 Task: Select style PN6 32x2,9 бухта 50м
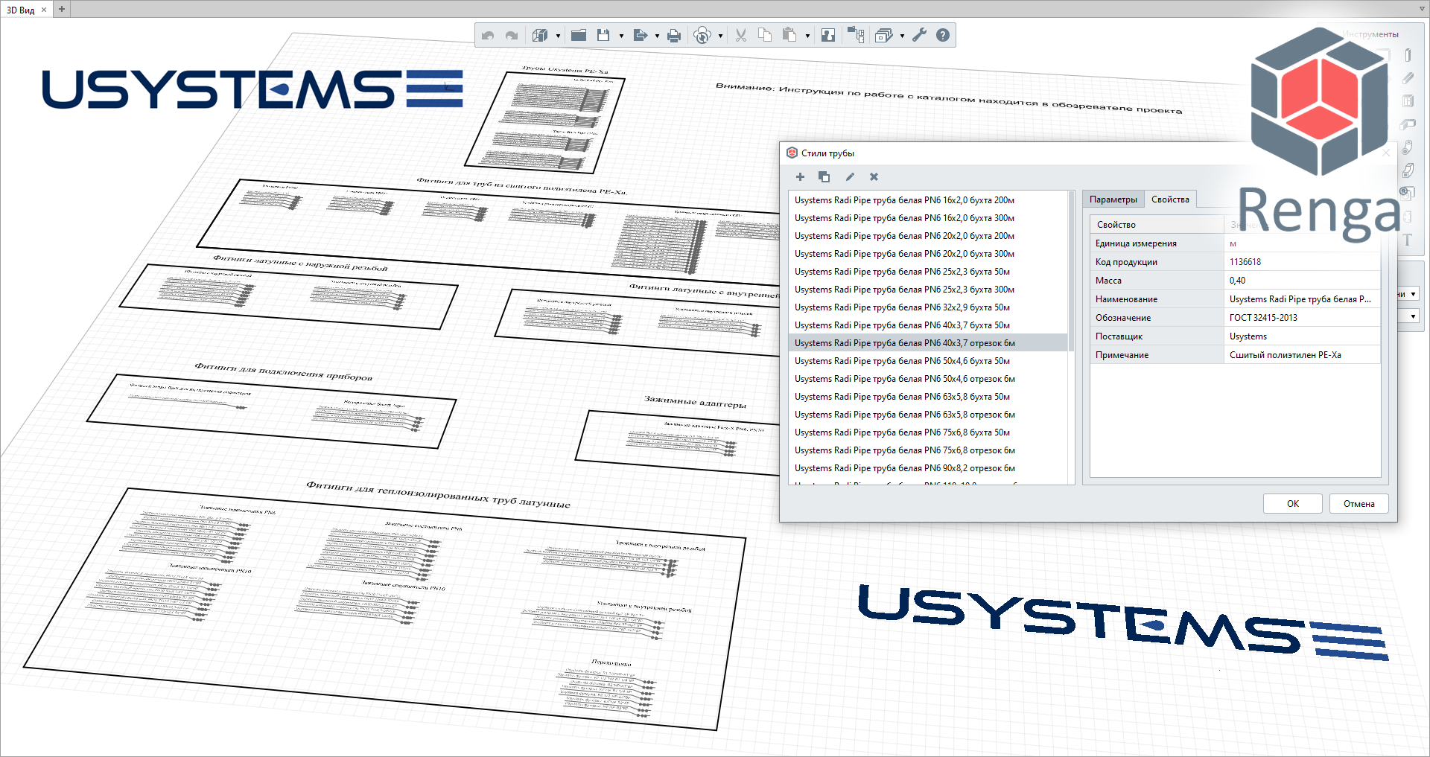928,307
